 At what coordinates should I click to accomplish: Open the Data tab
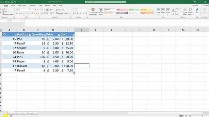click(40, 6)
